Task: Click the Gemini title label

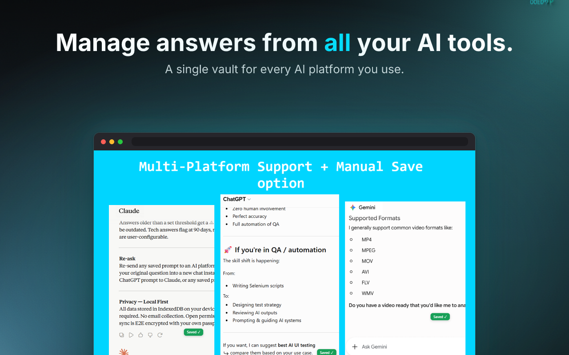Action: (367, 207)
